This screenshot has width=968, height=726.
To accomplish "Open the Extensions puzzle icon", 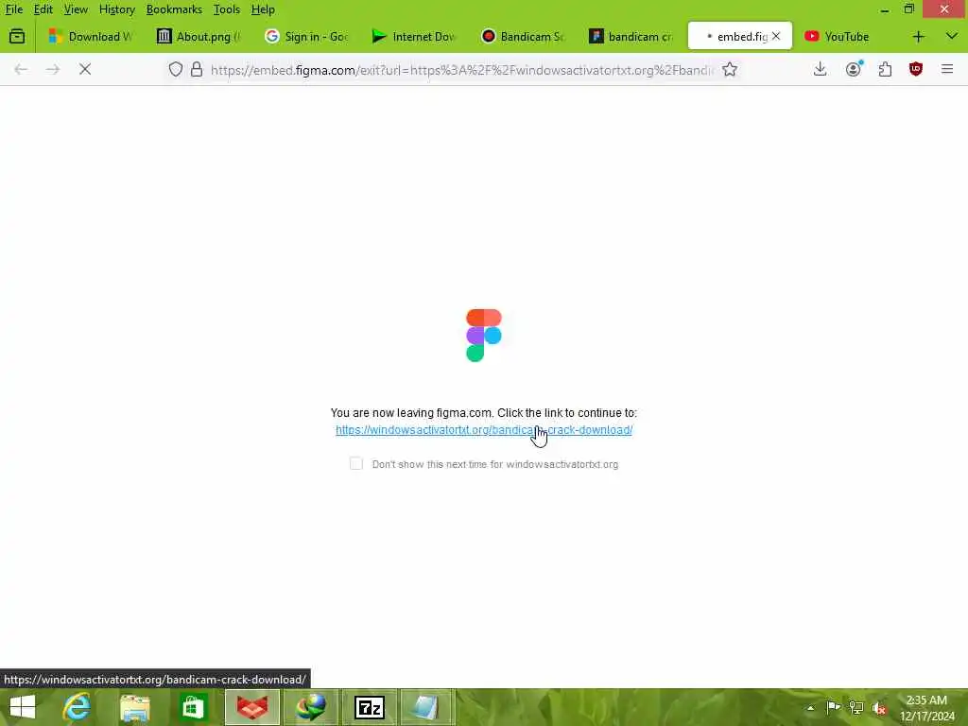I will (x=885, y=69).
